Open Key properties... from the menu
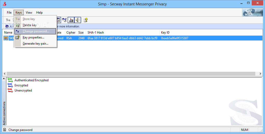Screen dimensions: 265x134 pyautogui.click(x=35, y=37)
